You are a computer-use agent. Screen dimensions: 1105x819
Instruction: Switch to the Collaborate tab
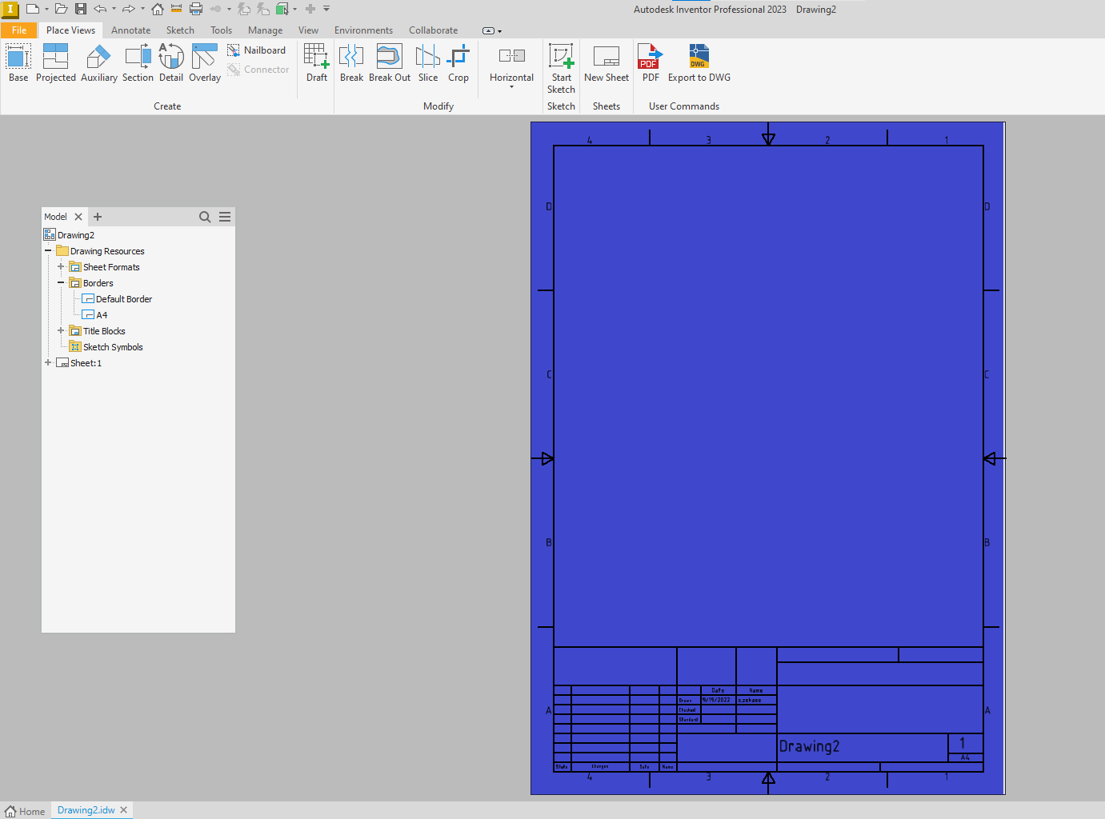433,30
